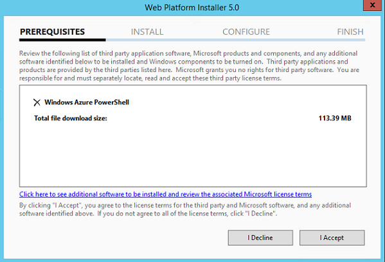Select the INSTALL step tab
The height and width of the screenshot is (262, 385).
(147, 31)
